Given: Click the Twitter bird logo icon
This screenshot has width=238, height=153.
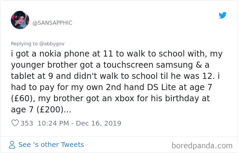Looking at the screenshot, I should click(x=222, y=15).
